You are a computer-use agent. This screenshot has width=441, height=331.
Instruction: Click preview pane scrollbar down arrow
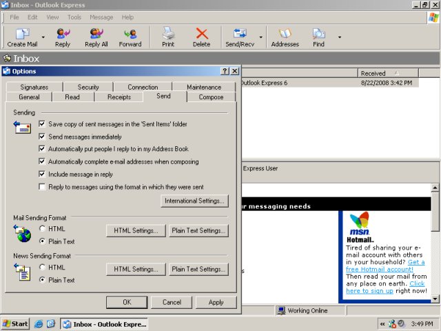pyautogui.click(x=435, y=299)
